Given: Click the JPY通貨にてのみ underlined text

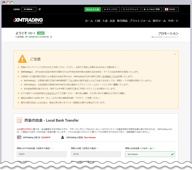Looking at the screenshot, I should (110, 77).
